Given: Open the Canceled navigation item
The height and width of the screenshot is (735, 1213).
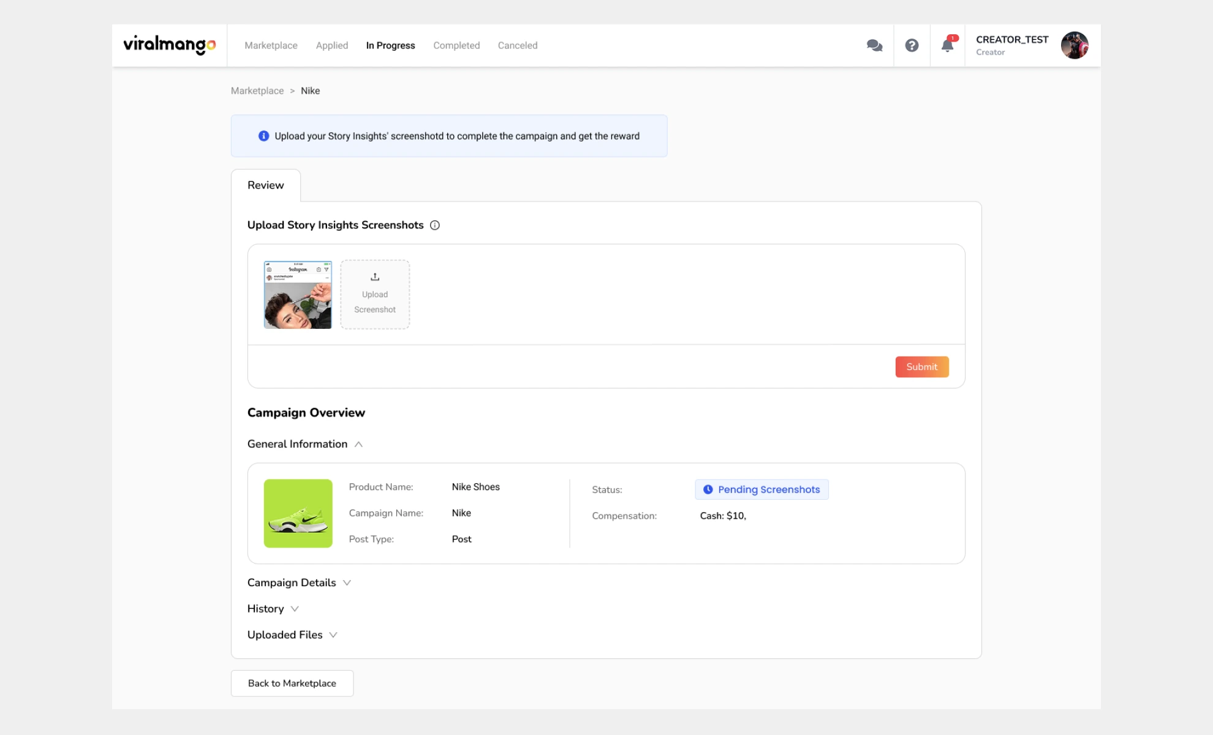Looking at the screenshot, I should click(517, 45).
